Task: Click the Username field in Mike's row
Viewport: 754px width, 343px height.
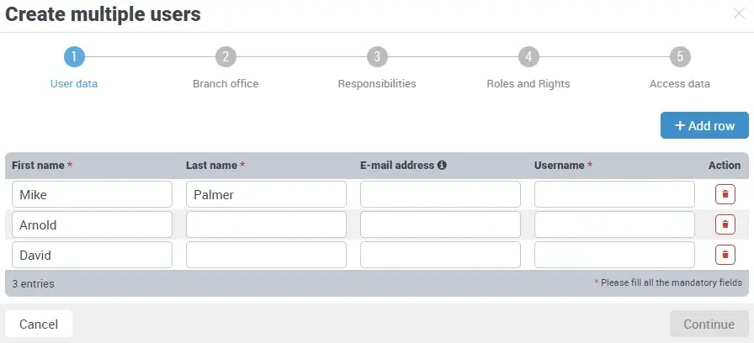Action: [x=614, y=194]
